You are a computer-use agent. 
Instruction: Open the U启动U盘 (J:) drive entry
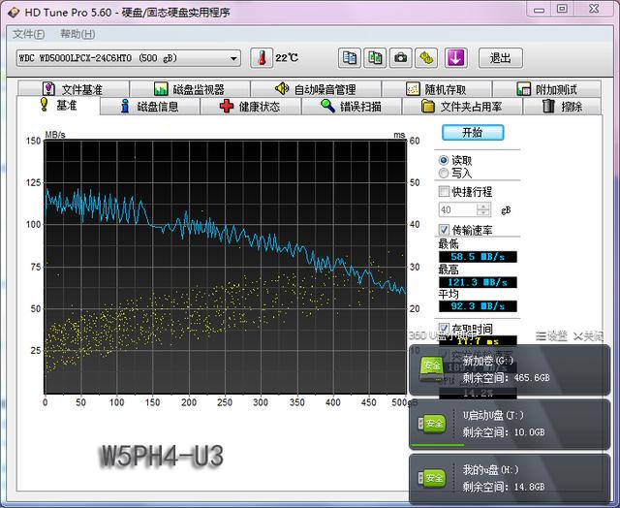tap(510, 424)
